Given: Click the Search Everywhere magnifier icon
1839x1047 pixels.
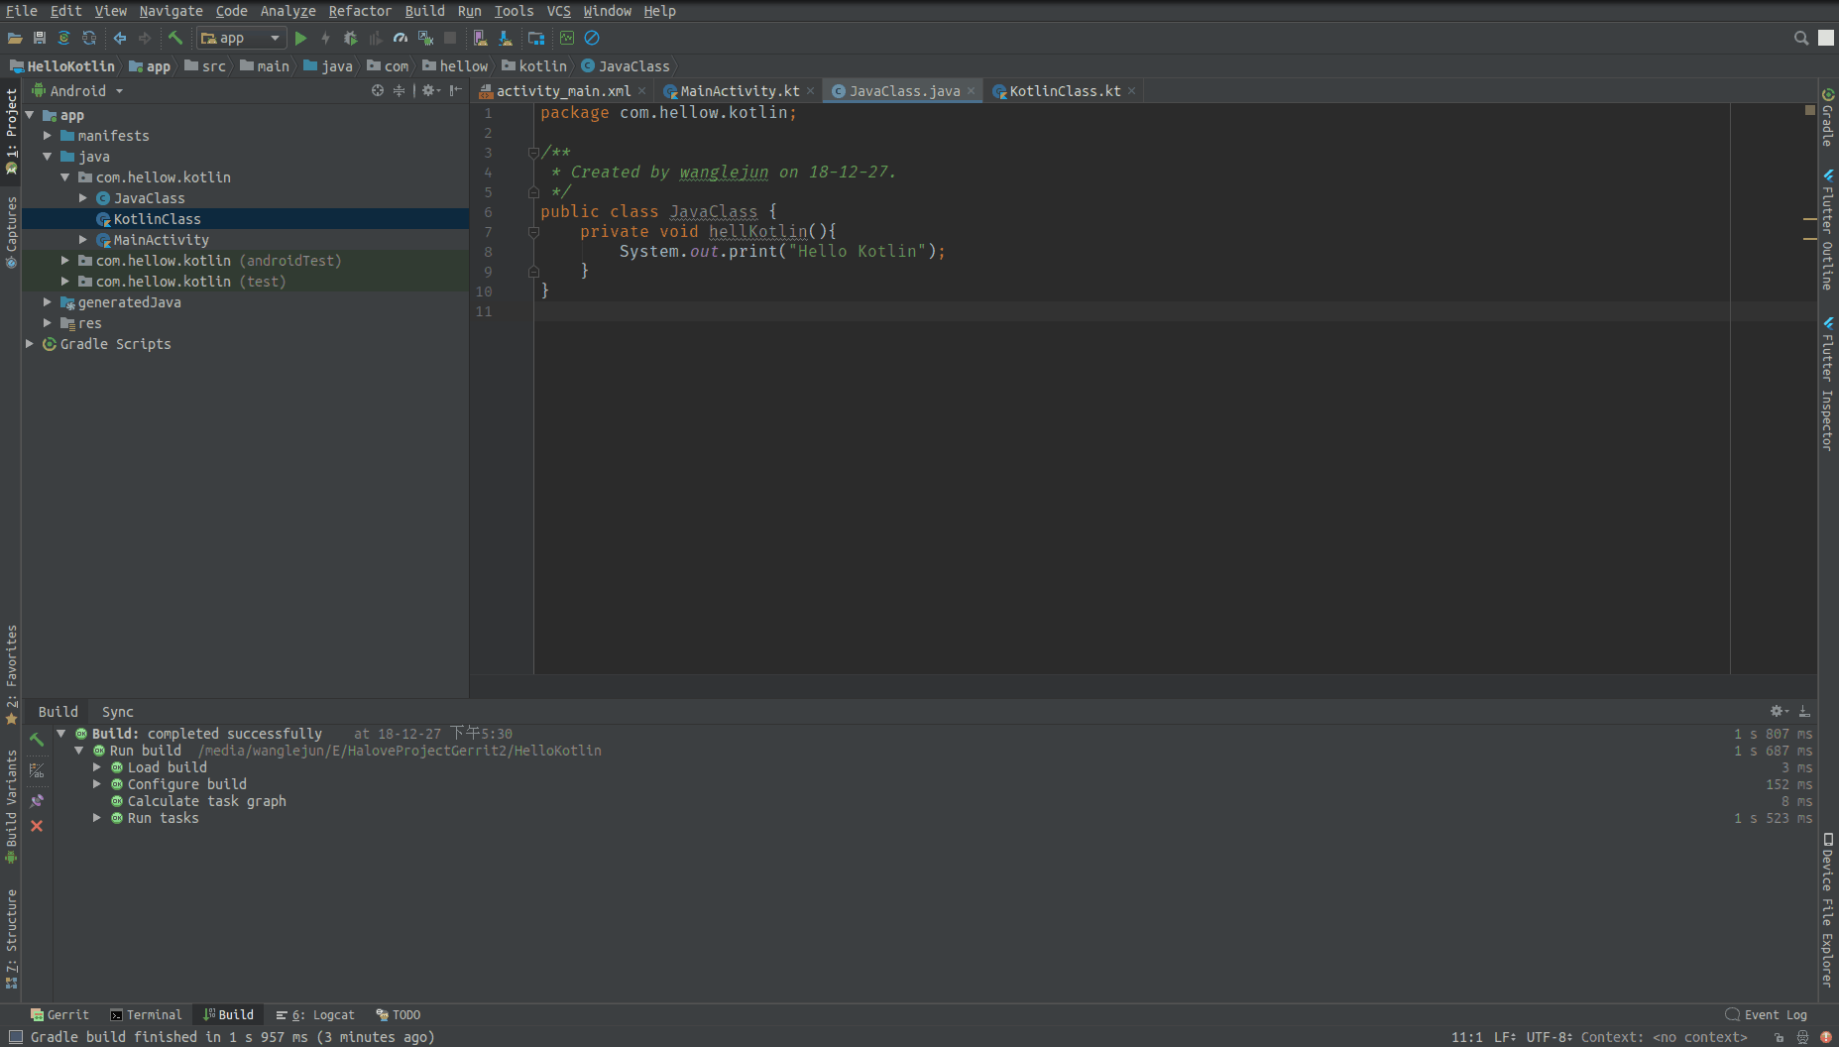Looking at the screenshot, I should point(1801,38).
